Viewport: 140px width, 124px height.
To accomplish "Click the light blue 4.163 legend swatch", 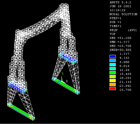I will pos(112,61).
